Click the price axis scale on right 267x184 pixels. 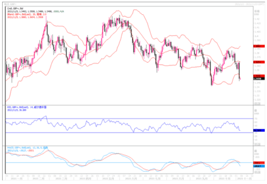(x=256, y=55)
